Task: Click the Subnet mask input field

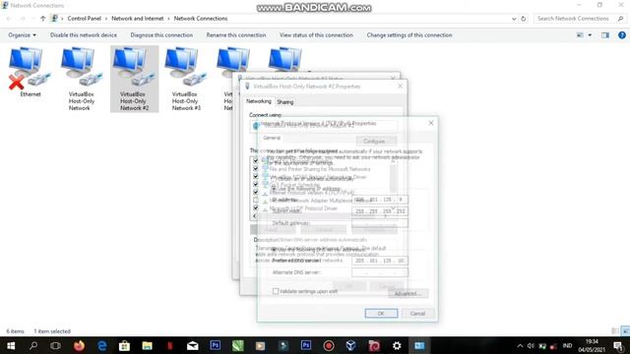Action: point(380,211)
